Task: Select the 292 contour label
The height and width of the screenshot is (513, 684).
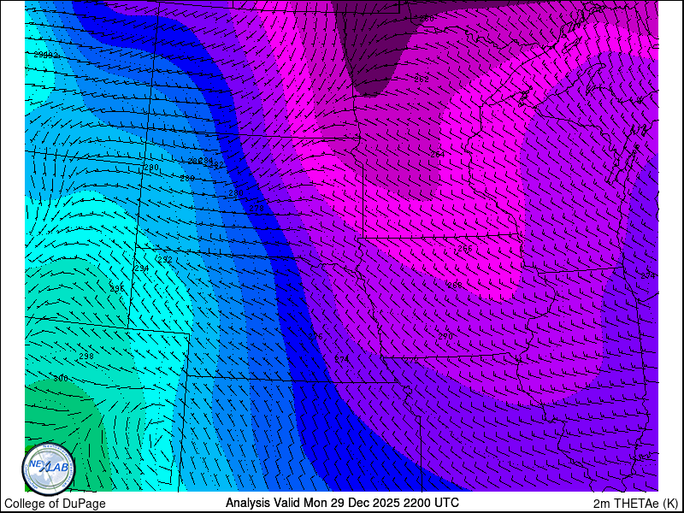Action: (x=165, y=260)
